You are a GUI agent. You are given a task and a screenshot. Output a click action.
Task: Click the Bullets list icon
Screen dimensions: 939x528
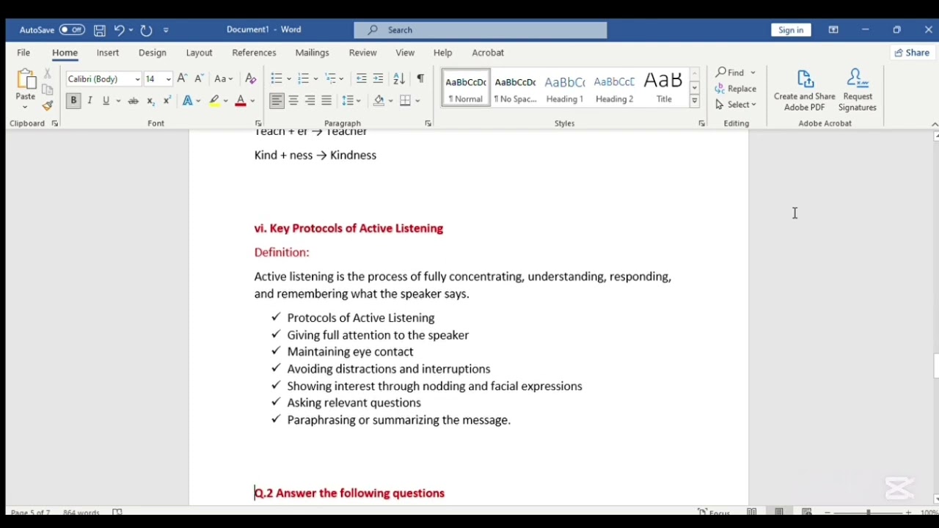click(x=276, y=78)
